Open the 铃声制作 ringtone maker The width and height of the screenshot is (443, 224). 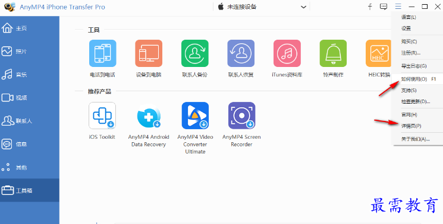point(333,53)
